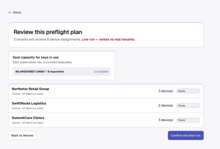This screenshot has height=149, width=220.
Task: Click the AKJHHDX9BD7JHMA7 subscription key row
Action: (61, 72)
